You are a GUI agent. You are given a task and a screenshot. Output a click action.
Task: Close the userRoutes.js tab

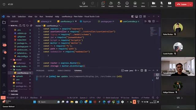click(x=76, y=21)
